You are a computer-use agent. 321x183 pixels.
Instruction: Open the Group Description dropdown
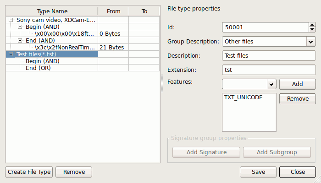point(311,42)
